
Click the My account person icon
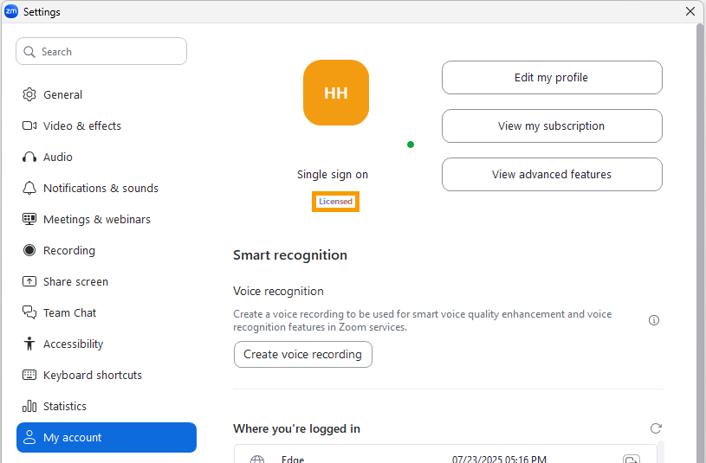(x=29, y=437)
